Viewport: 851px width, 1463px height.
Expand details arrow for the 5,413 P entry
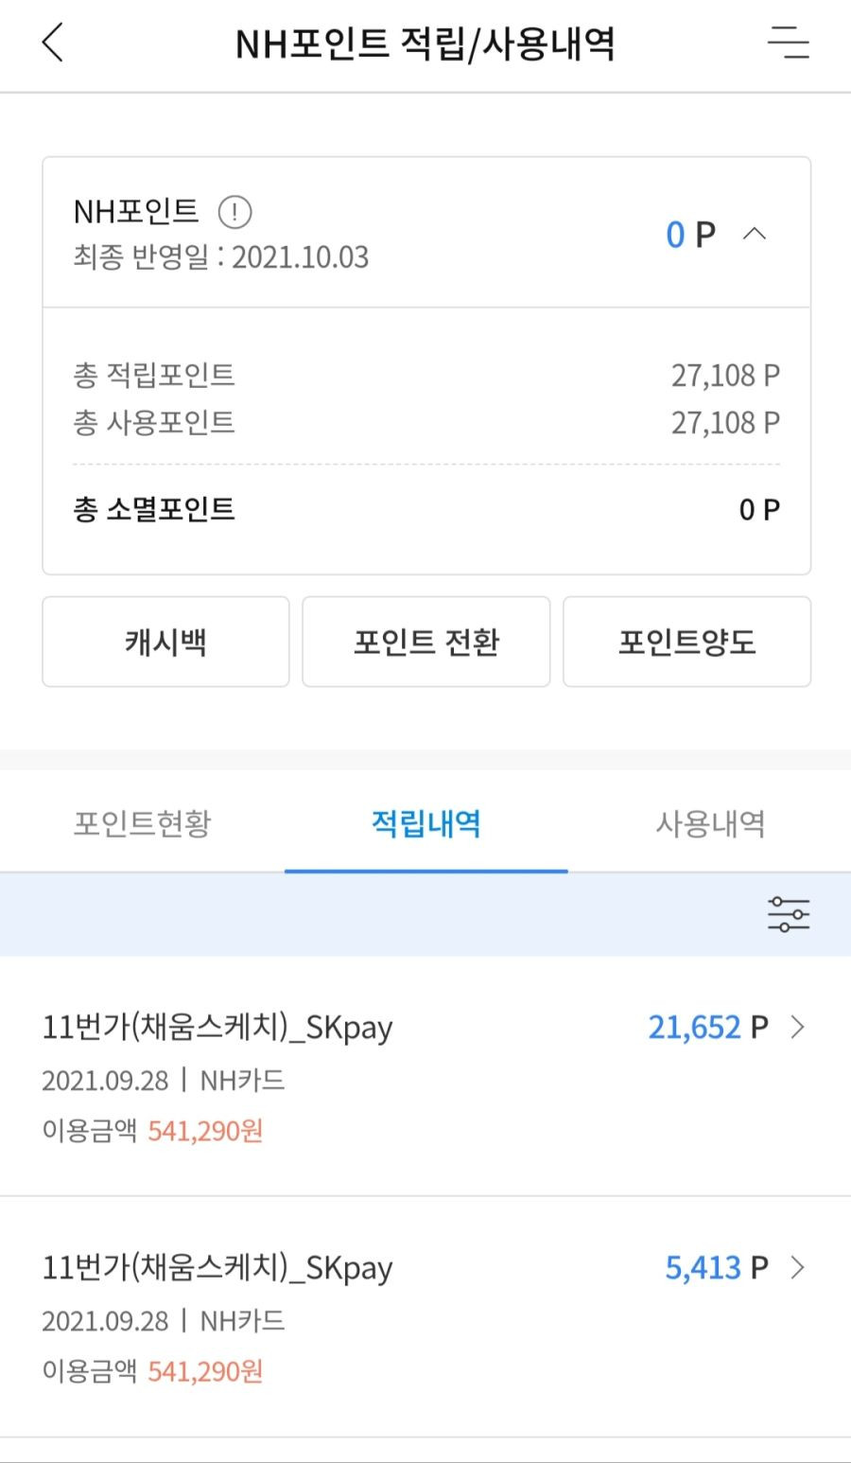pyautogui.click(x=797, y=1267)
